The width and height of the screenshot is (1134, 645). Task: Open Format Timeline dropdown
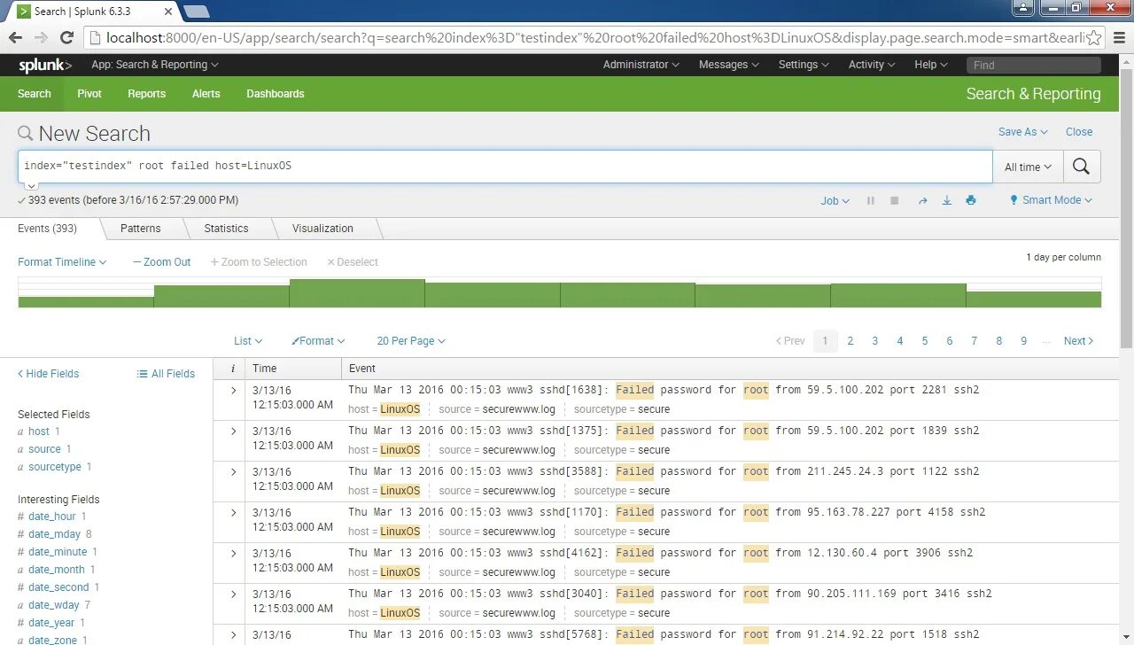tap(62, 262)
